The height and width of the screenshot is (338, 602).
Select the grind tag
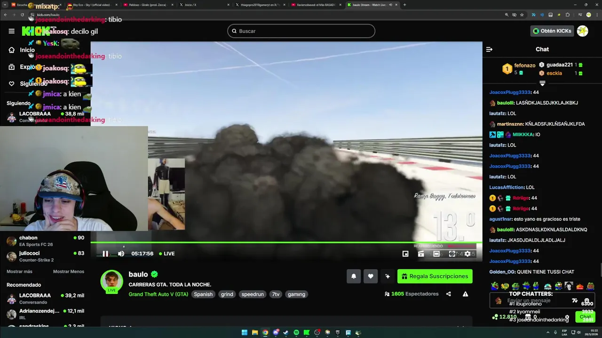227,294
